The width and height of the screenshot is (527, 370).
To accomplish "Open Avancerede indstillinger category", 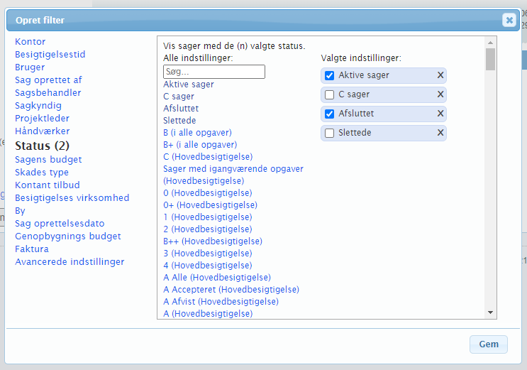I will click(x=70, y=262).
